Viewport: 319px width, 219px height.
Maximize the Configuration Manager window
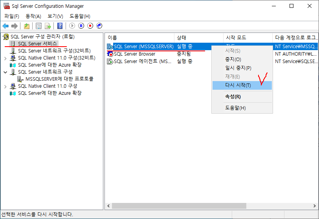(x=291, y=6)
